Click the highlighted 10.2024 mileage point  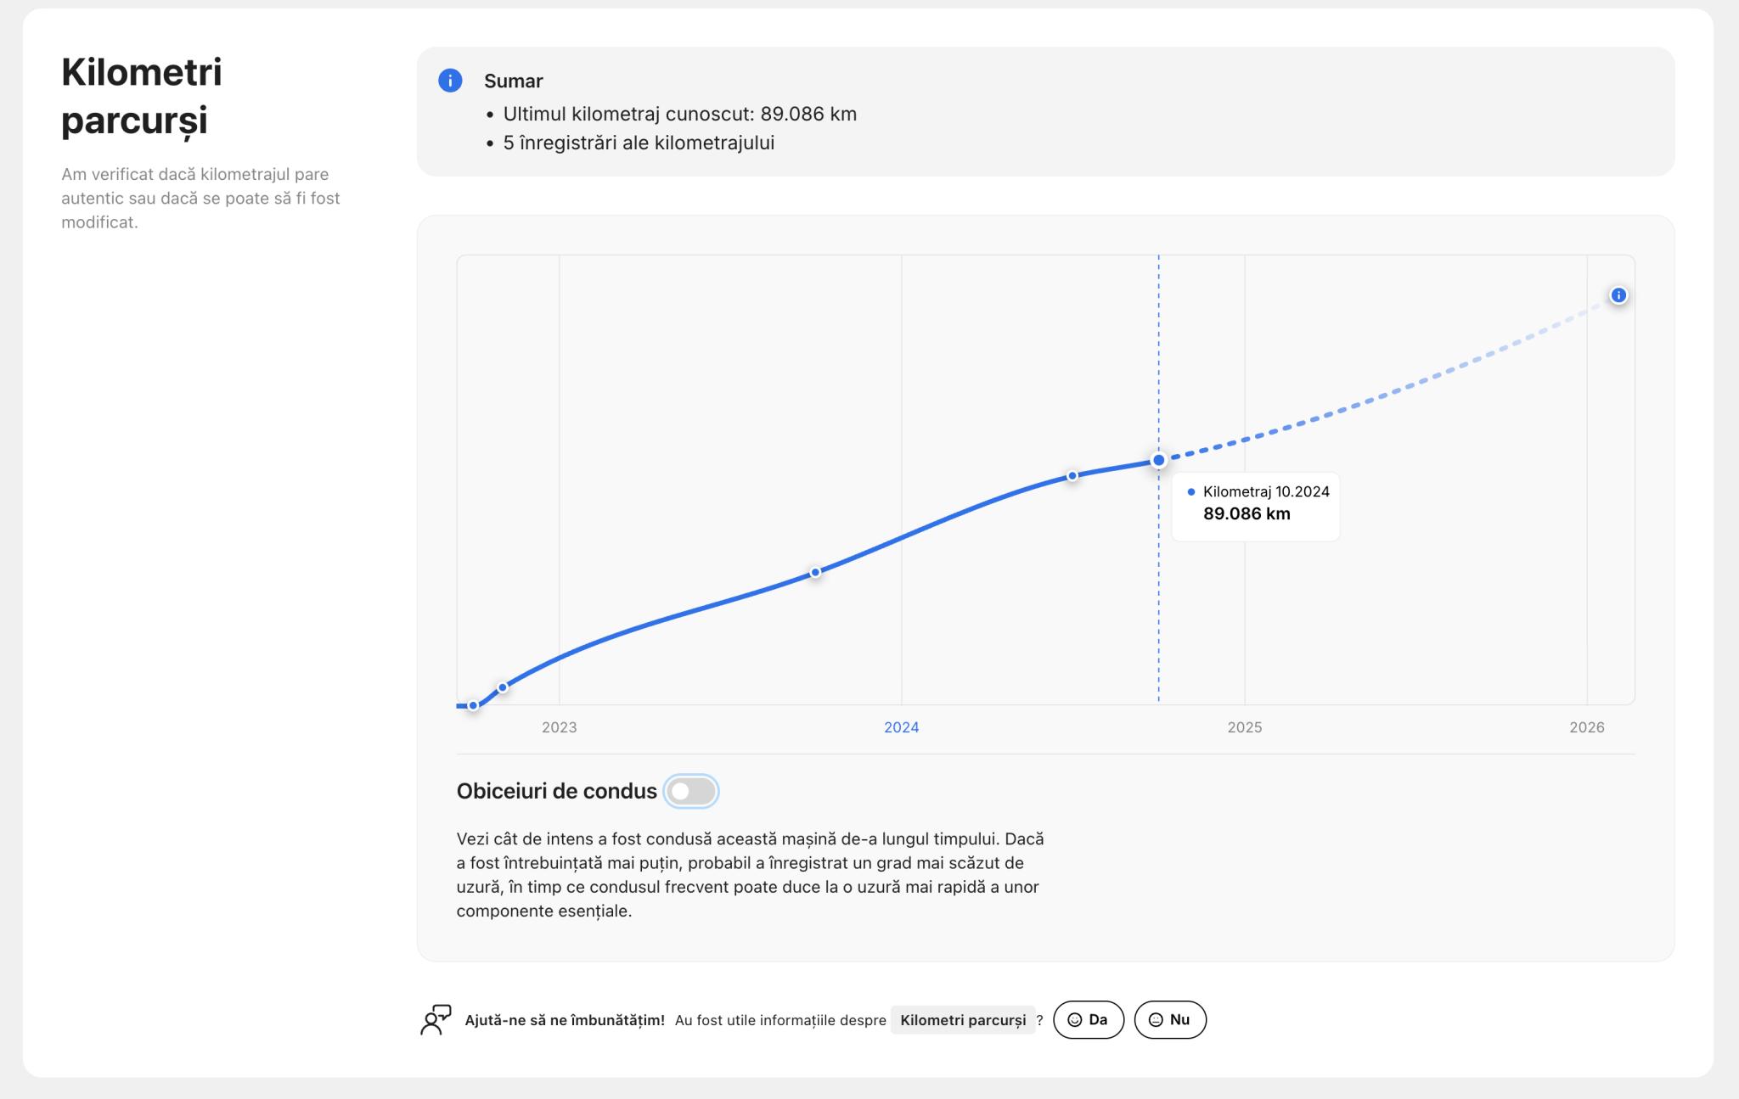click(x=1158, y=461)
